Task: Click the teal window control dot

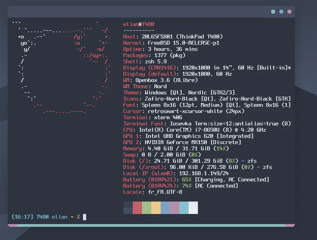Action: 273,12
